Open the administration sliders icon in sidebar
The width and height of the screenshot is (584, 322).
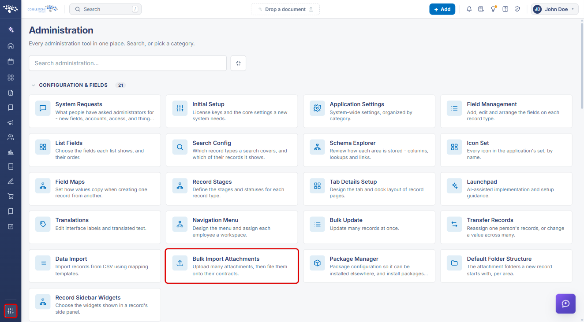pos(11,311)
